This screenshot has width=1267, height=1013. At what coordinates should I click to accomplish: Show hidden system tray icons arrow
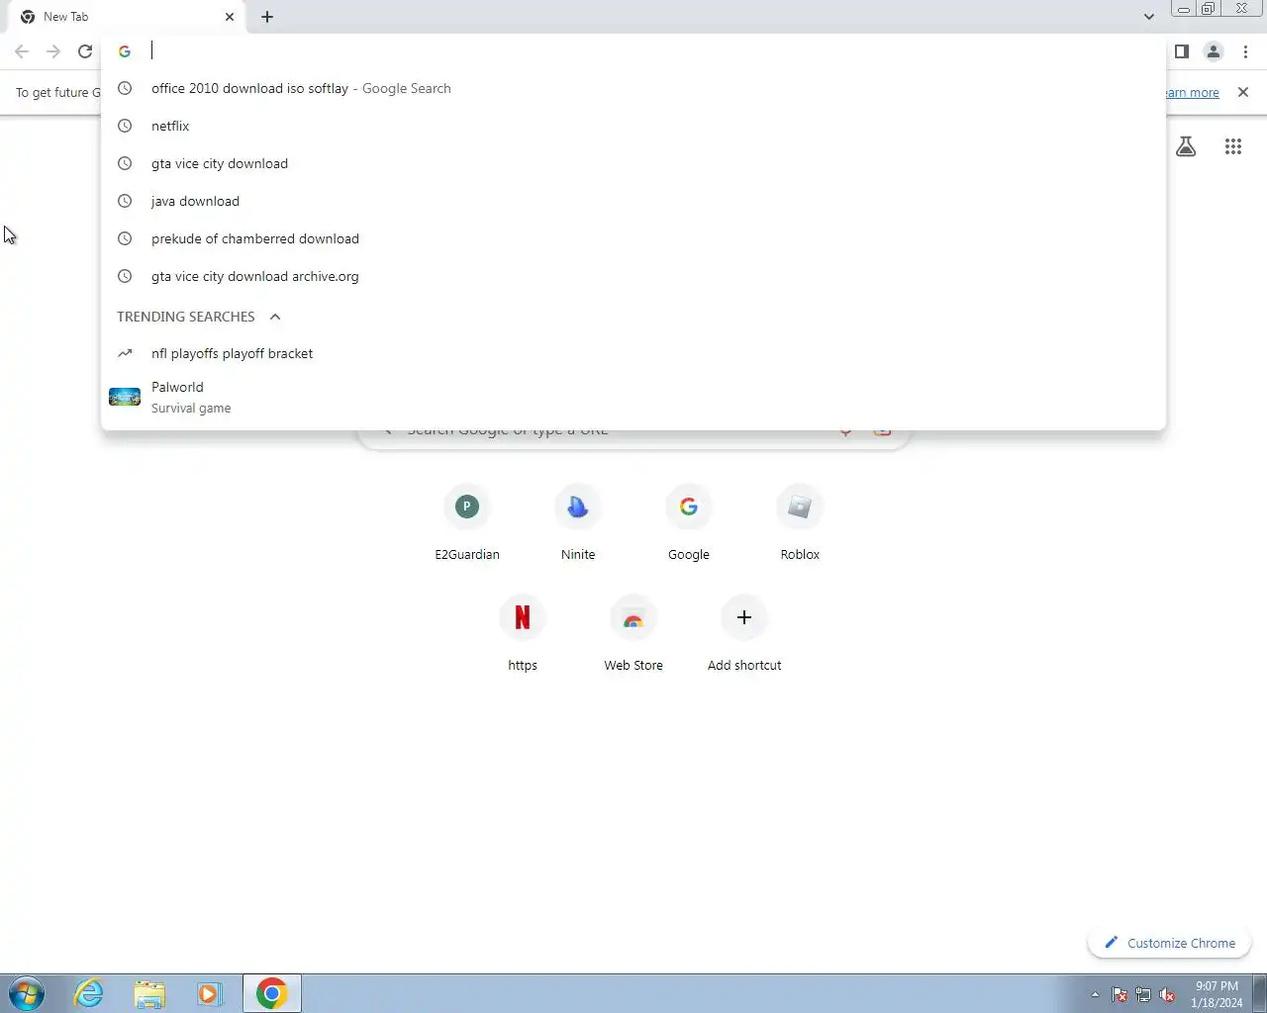click(1095, 994)
